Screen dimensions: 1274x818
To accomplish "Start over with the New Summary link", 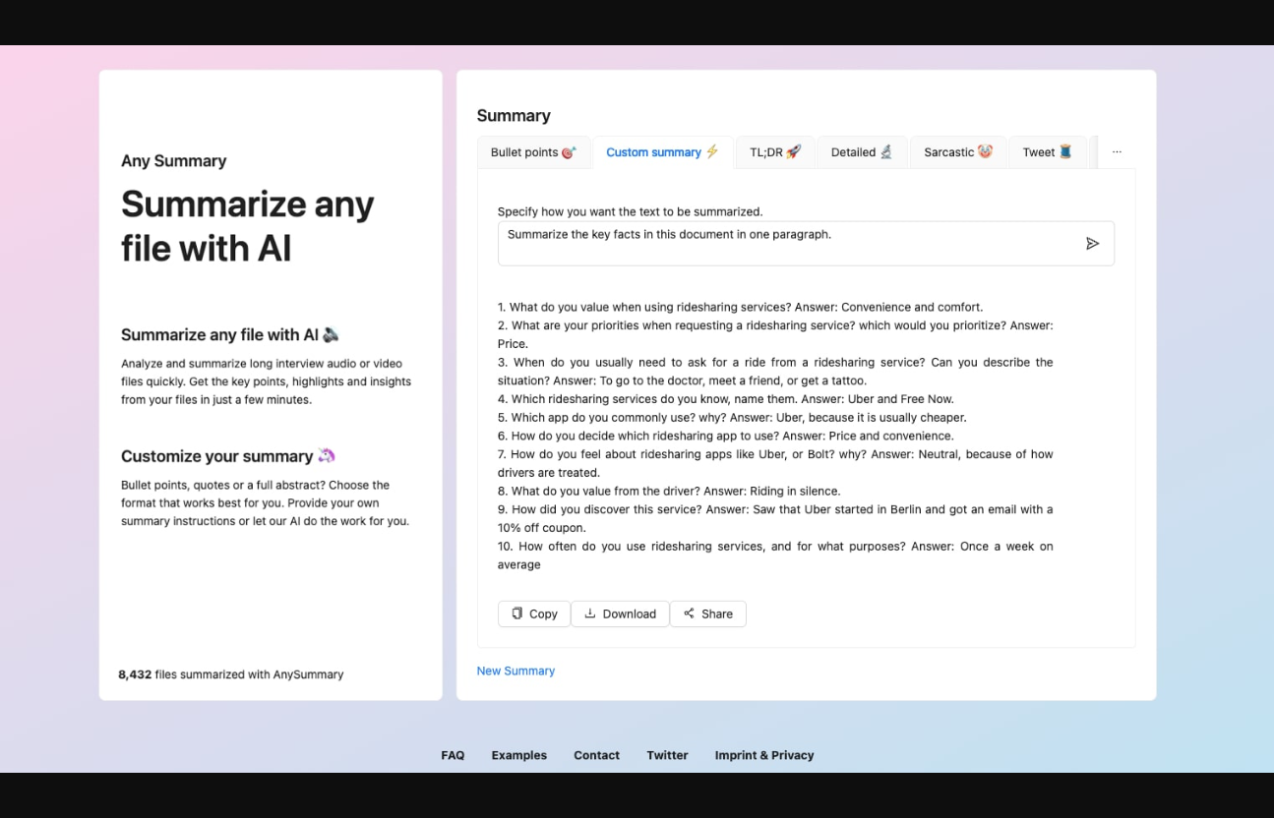I will coord(516,671).
